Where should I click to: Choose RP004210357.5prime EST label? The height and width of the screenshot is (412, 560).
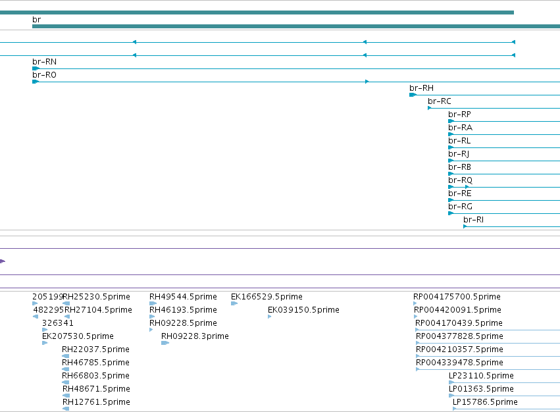[459, 349]
